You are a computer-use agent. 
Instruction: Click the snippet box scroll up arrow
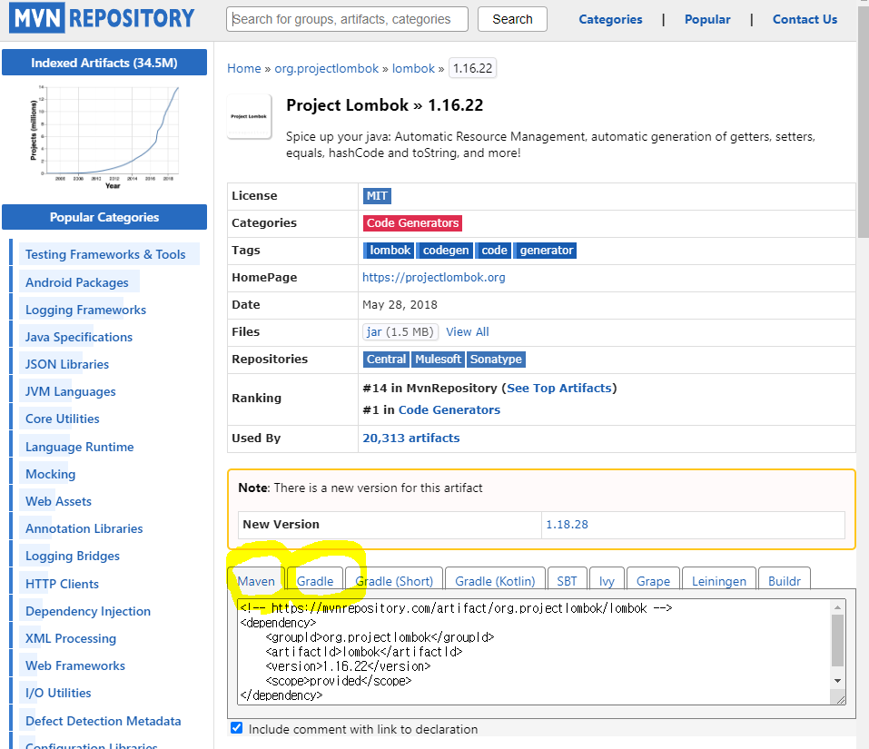(x=837, y=607)
